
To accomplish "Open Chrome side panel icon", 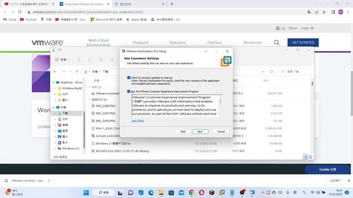I will 333,12.
